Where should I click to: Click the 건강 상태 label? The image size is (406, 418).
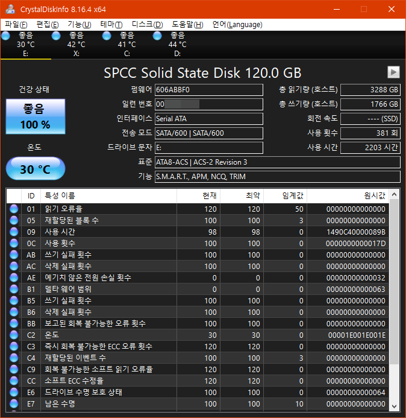pyautogui.click(x=34, y=89)
